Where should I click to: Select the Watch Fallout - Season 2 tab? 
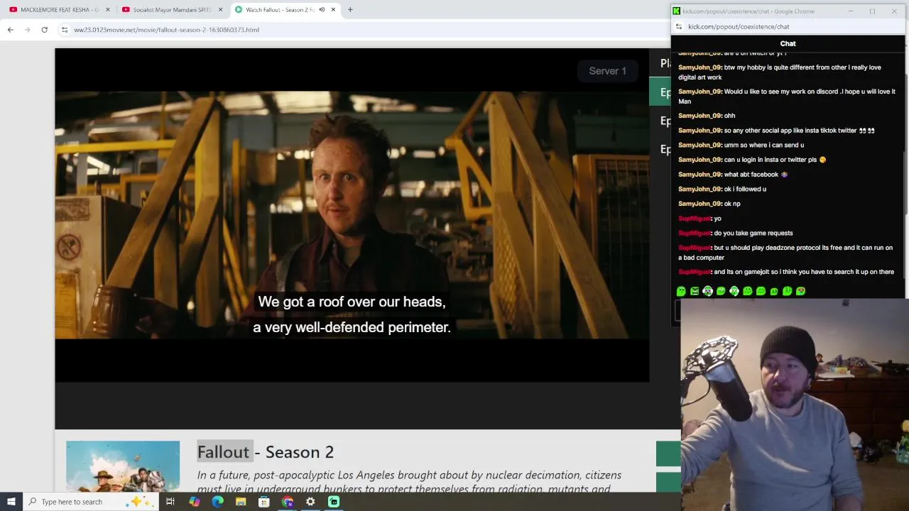coord(285,10)
